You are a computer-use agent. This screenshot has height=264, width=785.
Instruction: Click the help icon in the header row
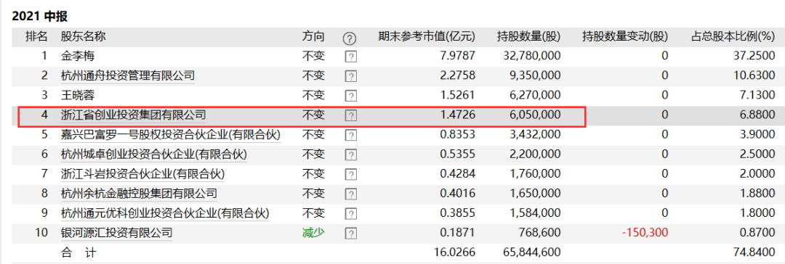350,38
